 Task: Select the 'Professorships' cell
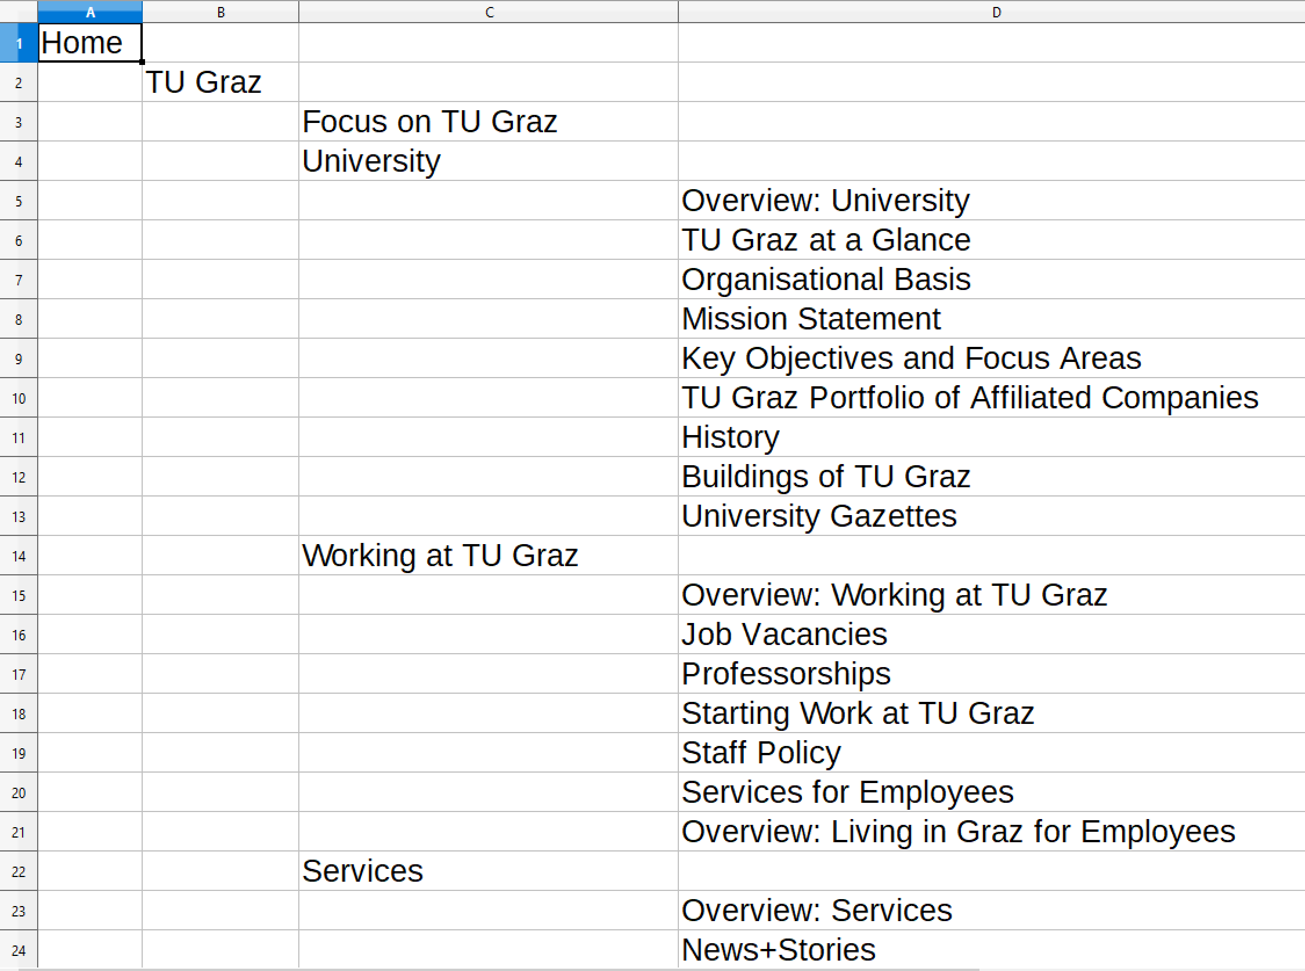point(991,674)
